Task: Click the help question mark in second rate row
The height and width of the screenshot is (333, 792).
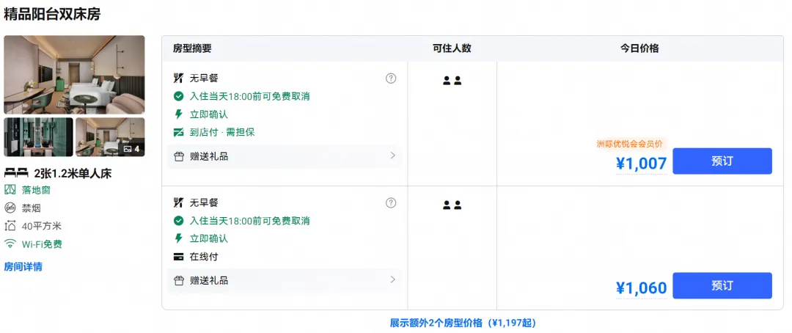Action: coord(390,202)
